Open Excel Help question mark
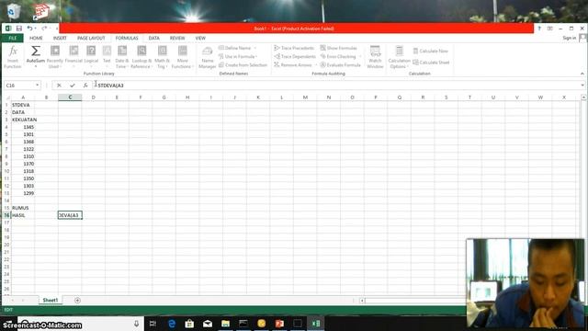The height and width of the screenshot is (331, 588). click(539, 29)
